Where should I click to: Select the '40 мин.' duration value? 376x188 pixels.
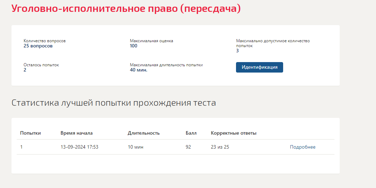[139, 70]
